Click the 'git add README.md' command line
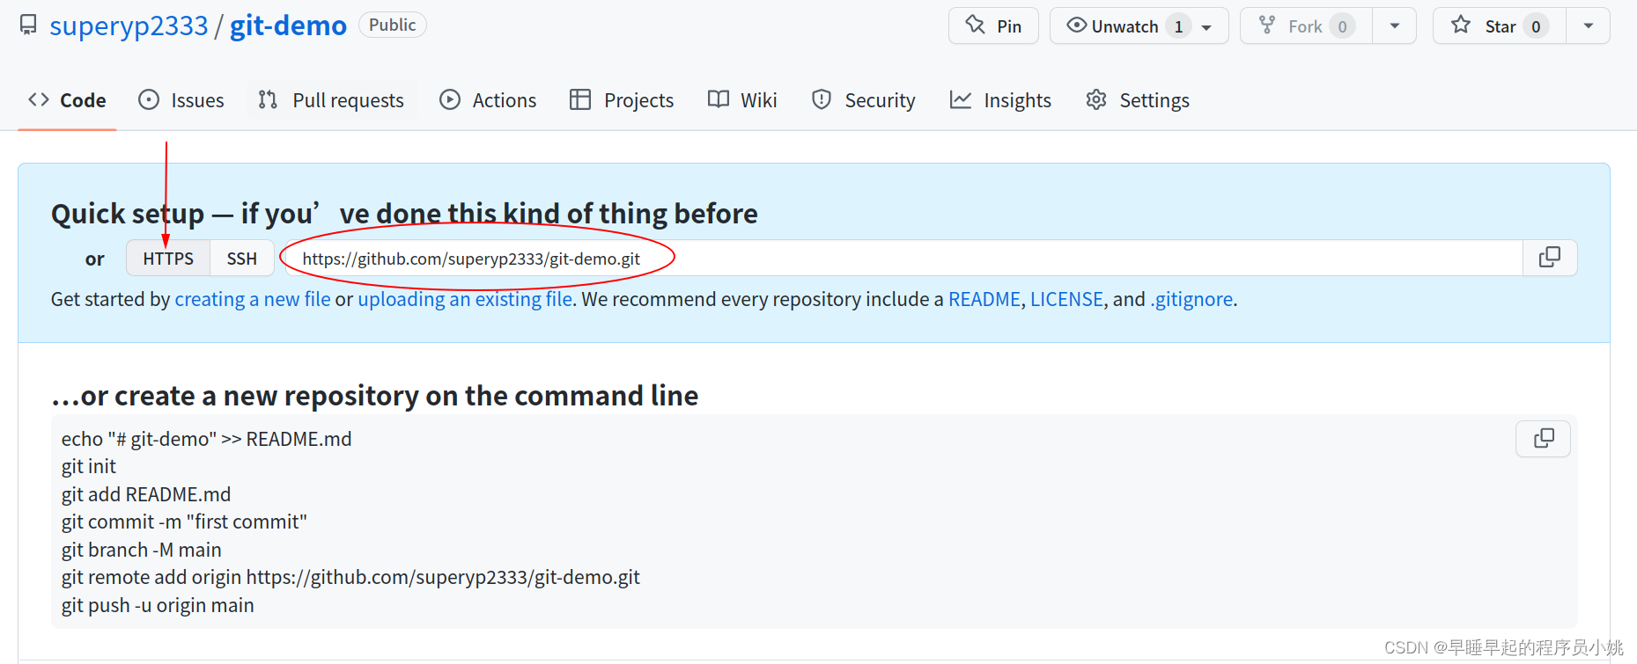The image size is (1637, 664). (x=146, y=494)
